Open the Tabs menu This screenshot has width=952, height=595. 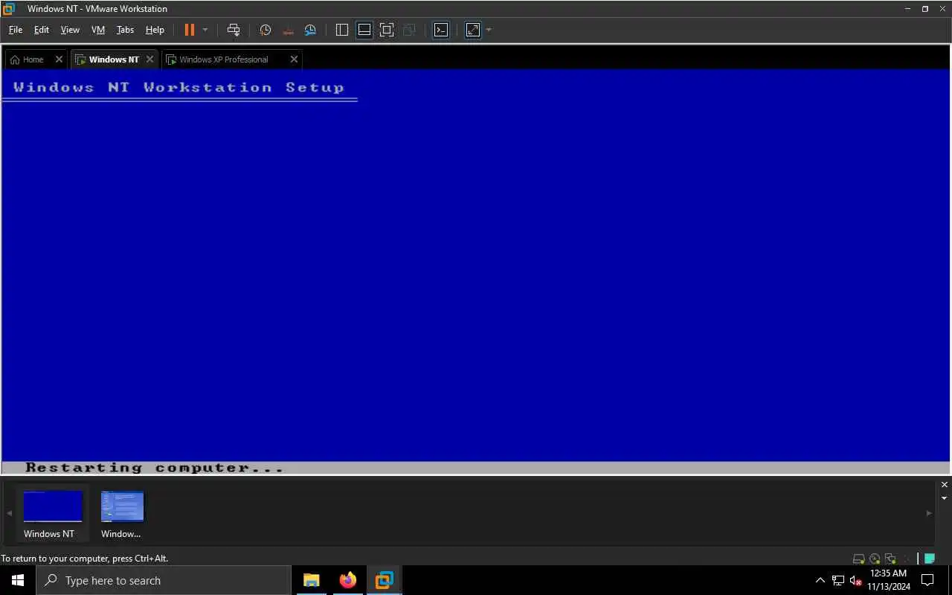125,30
